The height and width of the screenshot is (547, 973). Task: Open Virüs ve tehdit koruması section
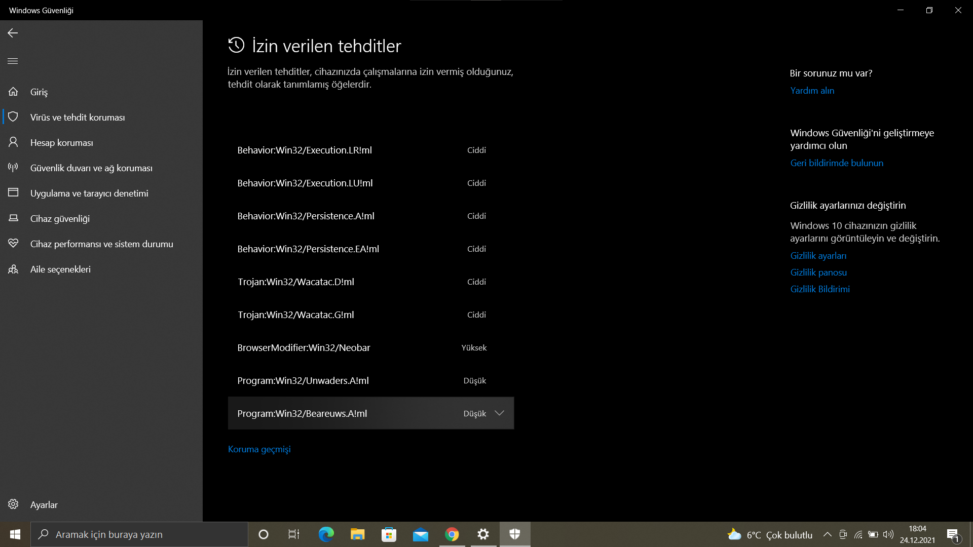tap(77, 118)
